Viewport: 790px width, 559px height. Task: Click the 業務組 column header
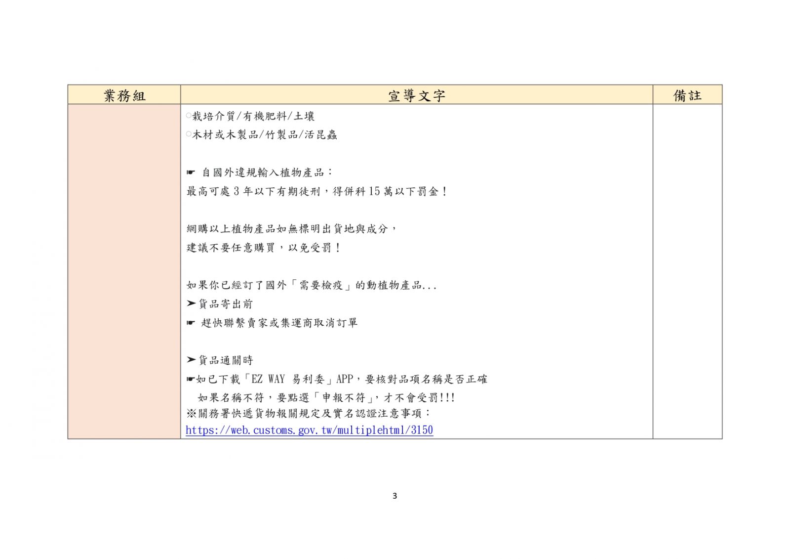[x=124, y=95]
